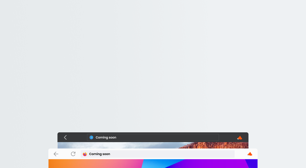Reload the page in the light browser
The image size is (306, 168).
(73, 154)
